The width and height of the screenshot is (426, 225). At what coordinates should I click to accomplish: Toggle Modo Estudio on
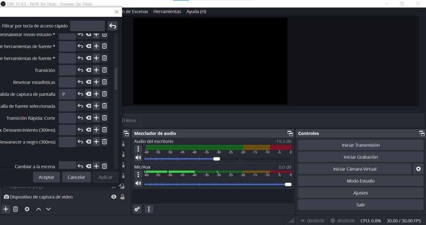pyautogui.click(x=360, y=181)
